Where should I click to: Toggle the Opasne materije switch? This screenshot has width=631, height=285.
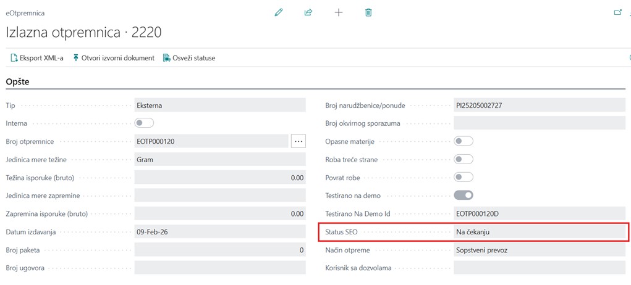464,141
